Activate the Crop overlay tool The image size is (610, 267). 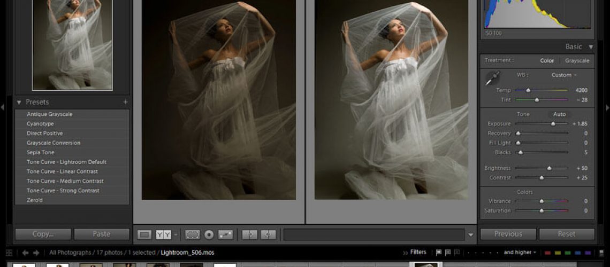click(x=192, y=234)
